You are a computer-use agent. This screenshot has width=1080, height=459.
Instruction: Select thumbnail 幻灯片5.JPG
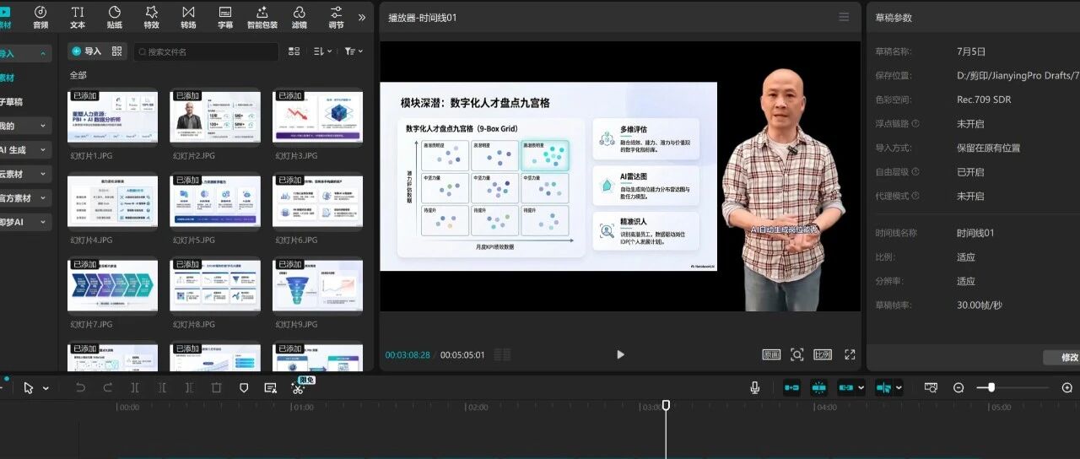click(215, 200)
